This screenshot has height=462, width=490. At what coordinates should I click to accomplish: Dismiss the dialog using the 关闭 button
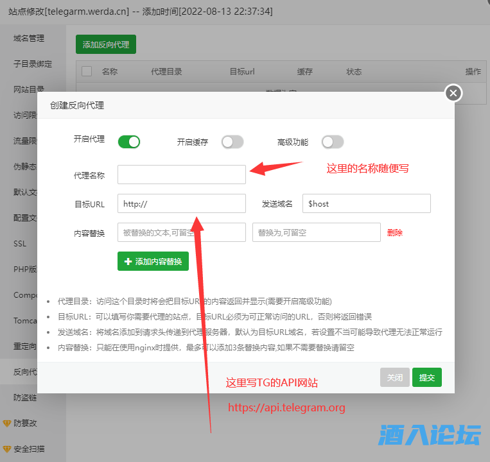pyautogui.click(x=395, y=377)
